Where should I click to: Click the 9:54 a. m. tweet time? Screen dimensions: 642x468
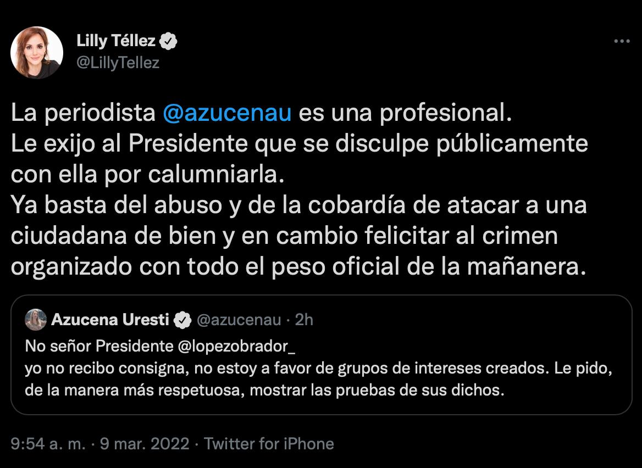(x=48, y=443)
